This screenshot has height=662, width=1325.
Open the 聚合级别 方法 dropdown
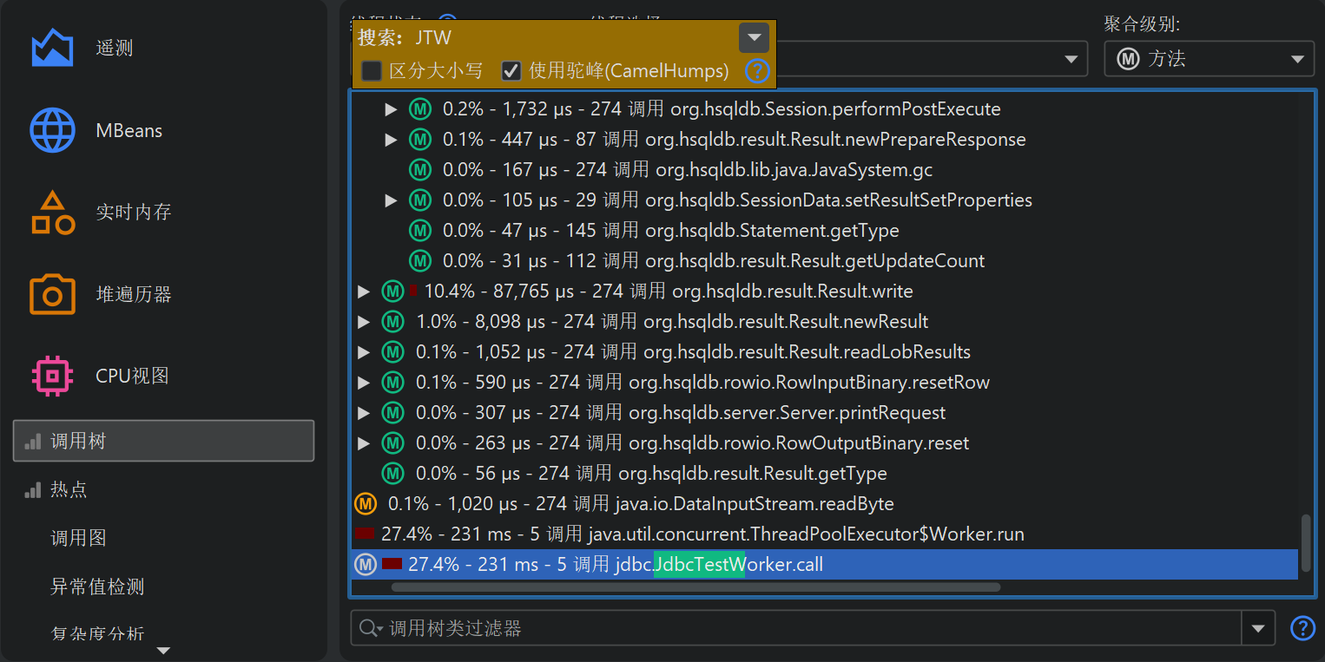[x=1209, y=59]
